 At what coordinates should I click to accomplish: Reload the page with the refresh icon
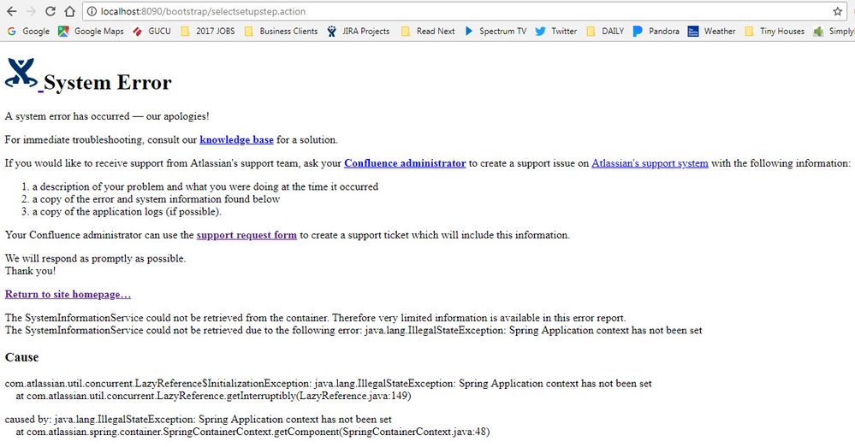point(50,11)
